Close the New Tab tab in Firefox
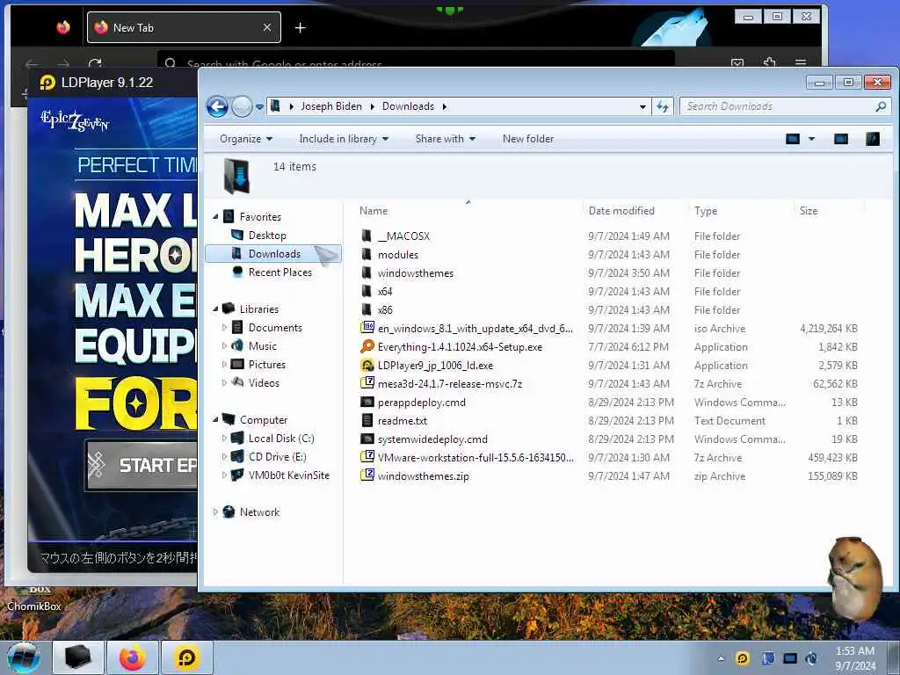This screenshot has height=675, width=900. click(x=267, y=27)
